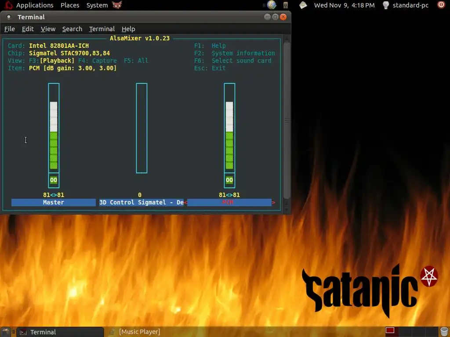Click the scrollbar down arrow in Terminal
Screen dimensions: 450x337
(287, 209)
